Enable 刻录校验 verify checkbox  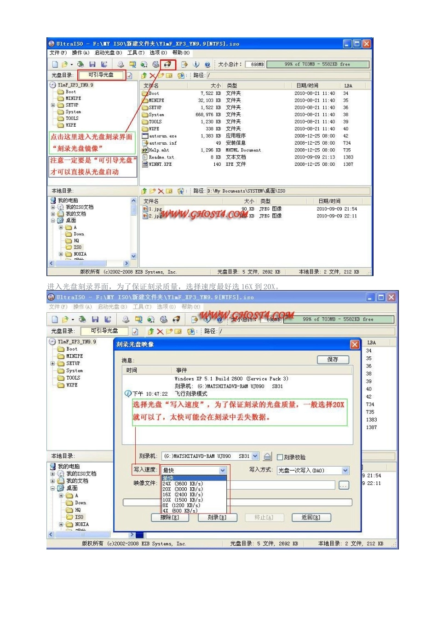pos(280,457)
